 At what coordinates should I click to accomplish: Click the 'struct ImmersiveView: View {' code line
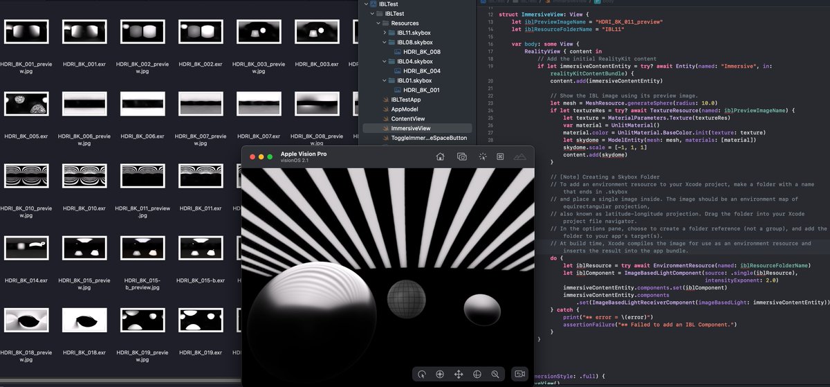pos(545,14)
